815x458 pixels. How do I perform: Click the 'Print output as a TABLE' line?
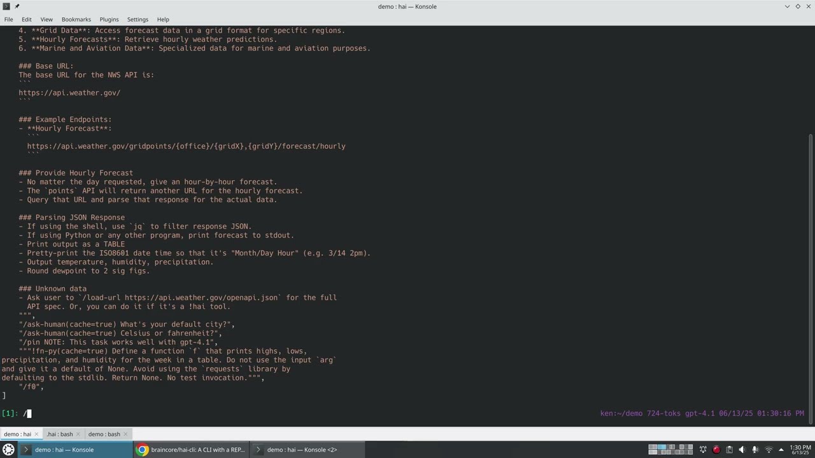71,244
